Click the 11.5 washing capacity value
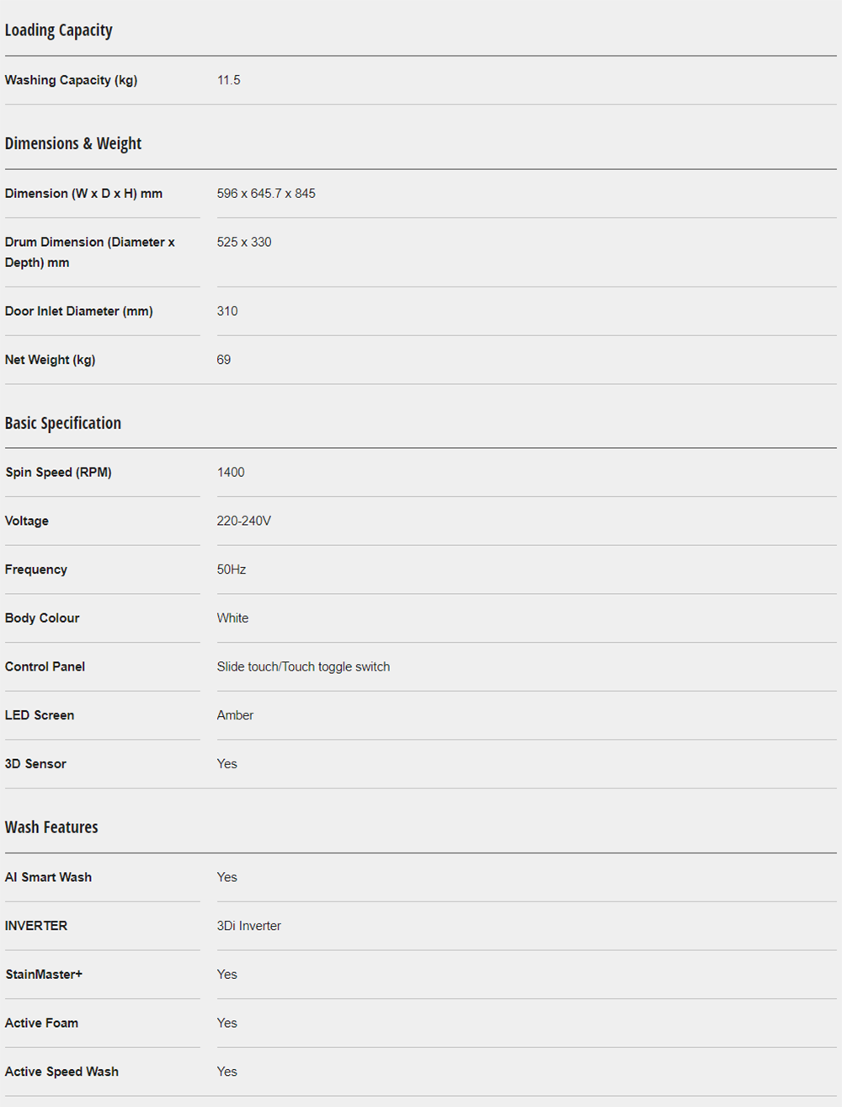Viewport: 842px width, 1107px height. (x=228, y=80)
